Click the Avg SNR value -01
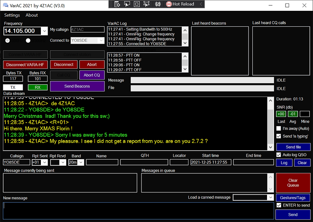This screenshot has width=313, height=222. click(x=293, y=114)
